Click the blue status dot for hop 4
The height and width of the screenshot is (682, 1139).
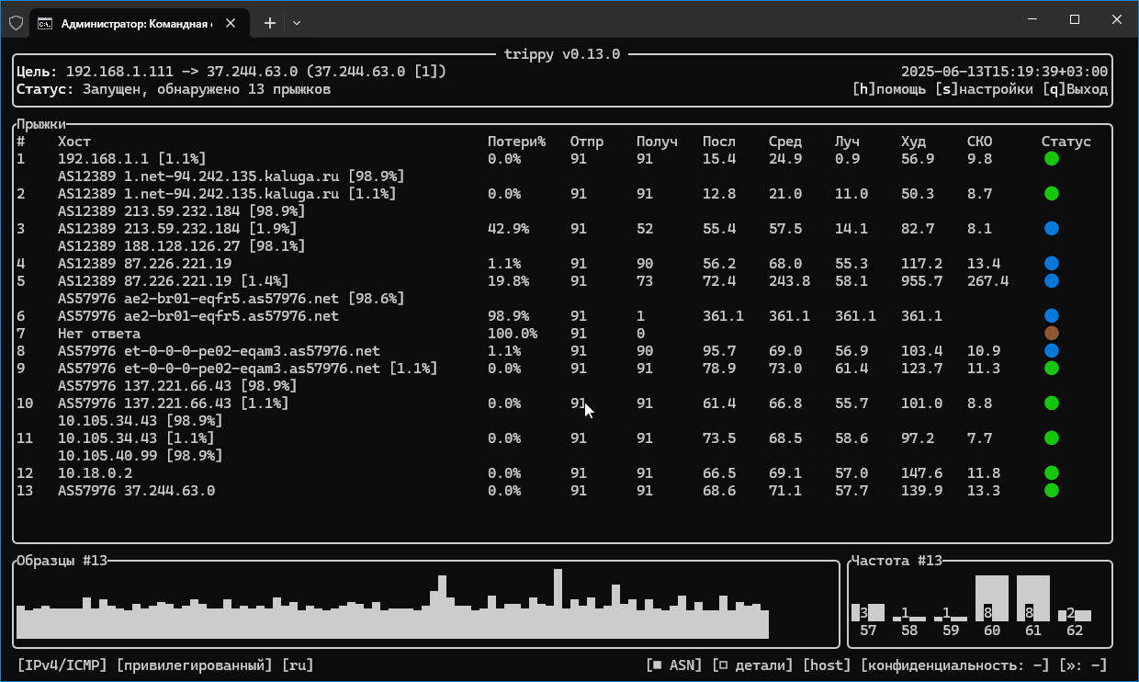coord(1052,263)
